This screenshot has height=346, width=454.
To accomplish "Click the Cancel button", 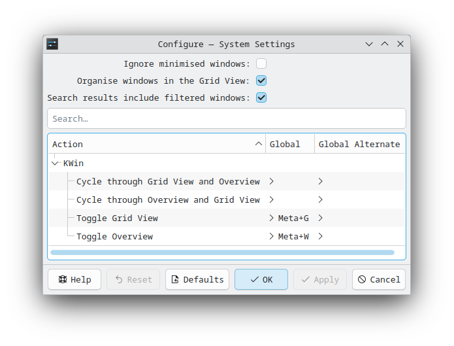I will coord(379,279).
